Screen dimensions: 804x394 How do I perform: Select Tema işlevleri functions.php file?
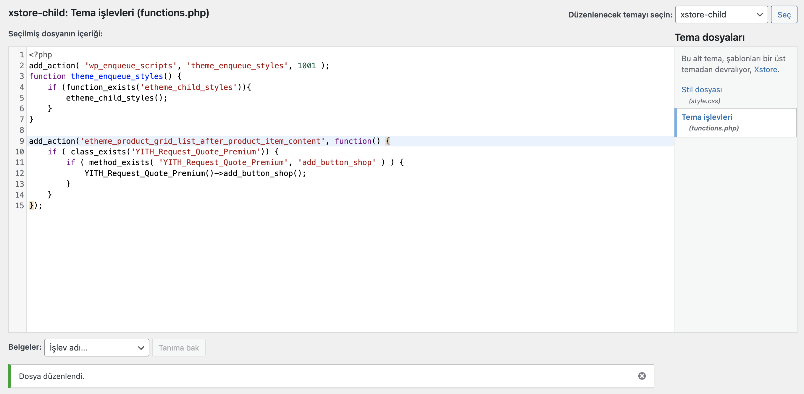tap(707, 117)
